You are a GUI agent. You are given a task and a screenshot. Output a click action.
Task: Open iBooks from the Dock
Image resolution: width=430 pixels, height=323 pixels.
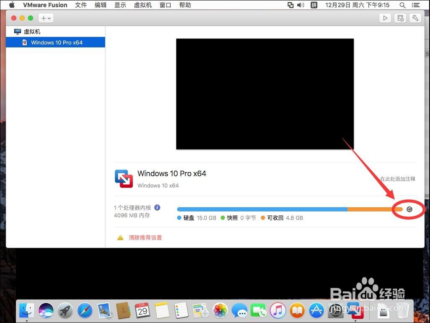(297, 311)
